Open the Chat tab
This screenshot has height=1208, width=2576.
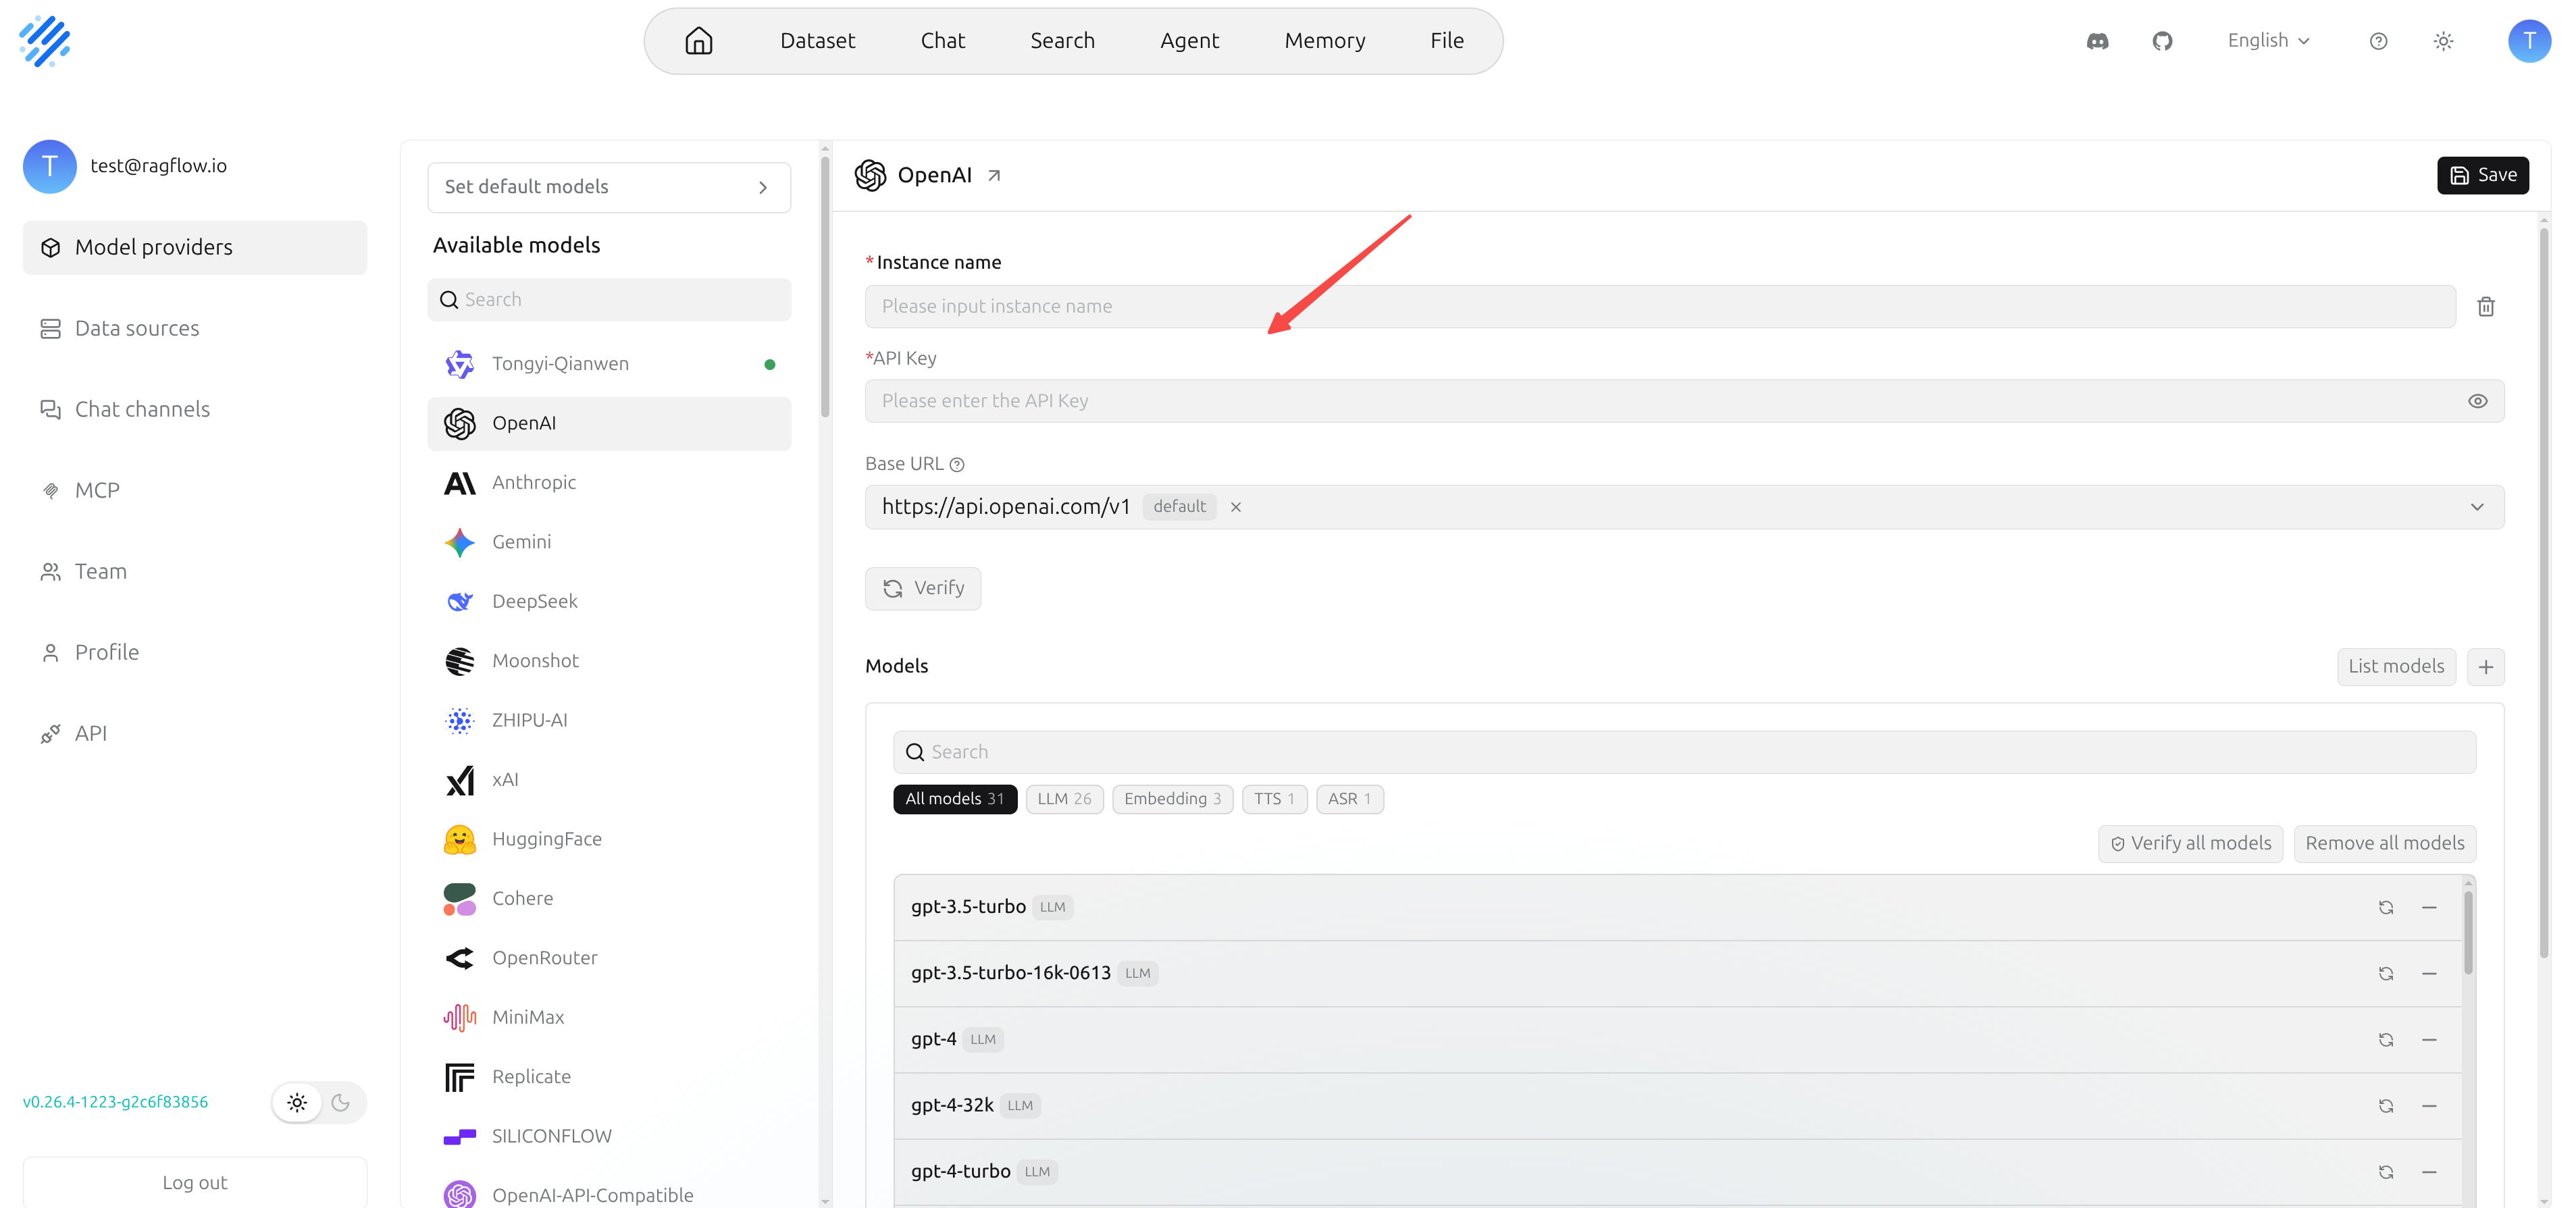pyautogui.click(x=943, y=41)
